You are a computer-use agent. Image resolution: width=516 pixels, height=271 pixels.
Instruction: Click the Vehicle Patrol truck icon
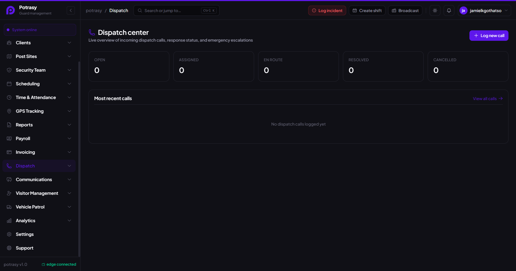click(x=9, y=207)
